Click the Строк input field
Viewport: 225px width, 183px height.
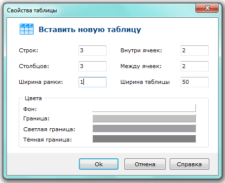[92, 50]
